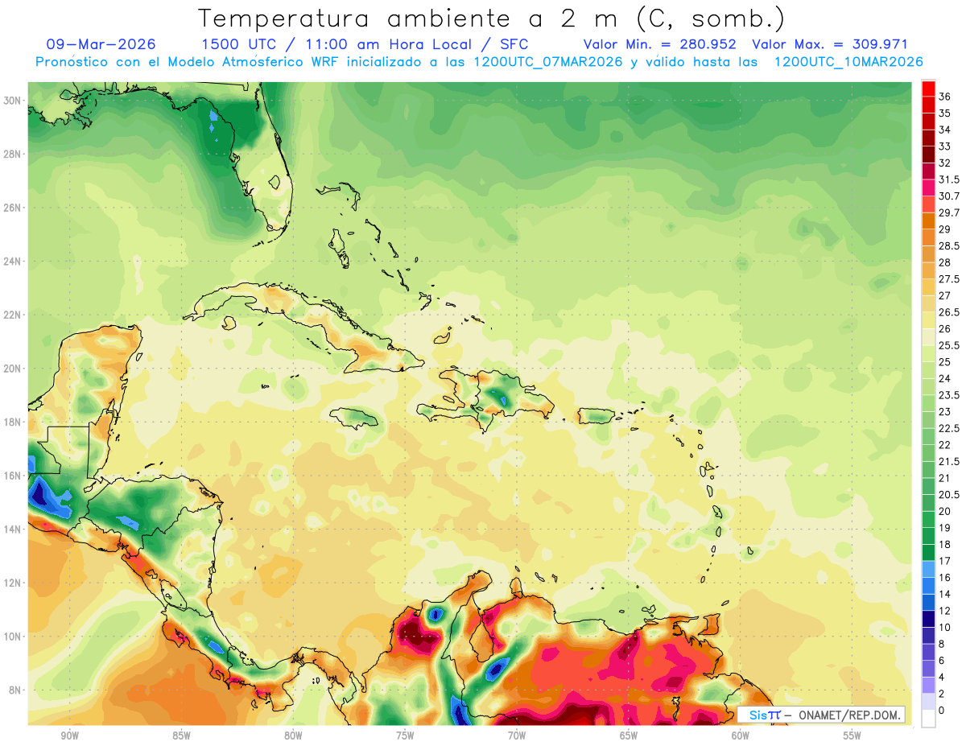Click legend value '23.5'
This screenshot has height=746, width=966.
pos(949,395)
